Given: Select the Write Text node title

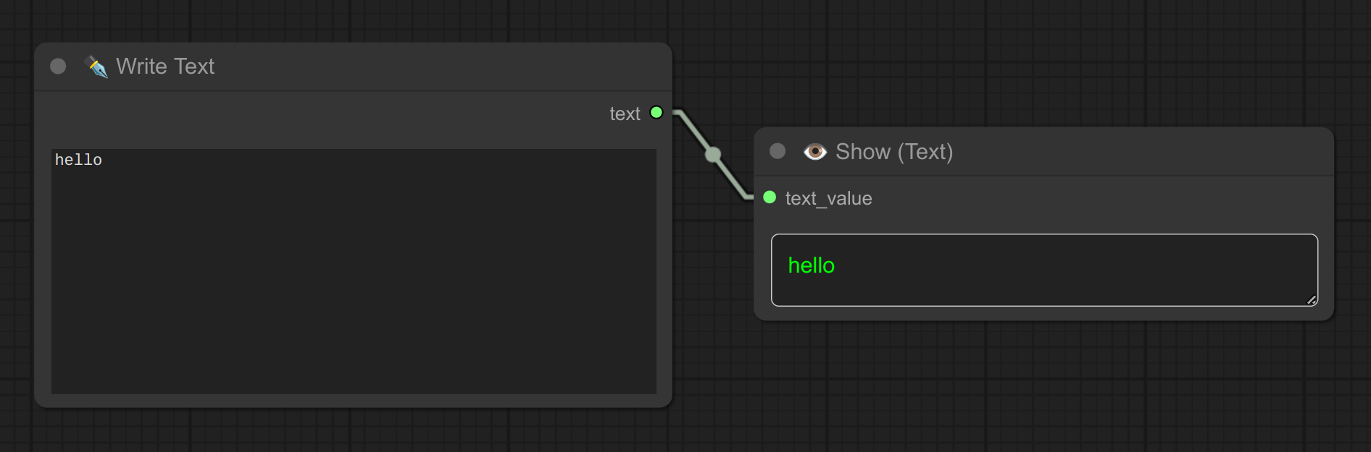Looking at the screenshot, I should (x=165, y=67).
